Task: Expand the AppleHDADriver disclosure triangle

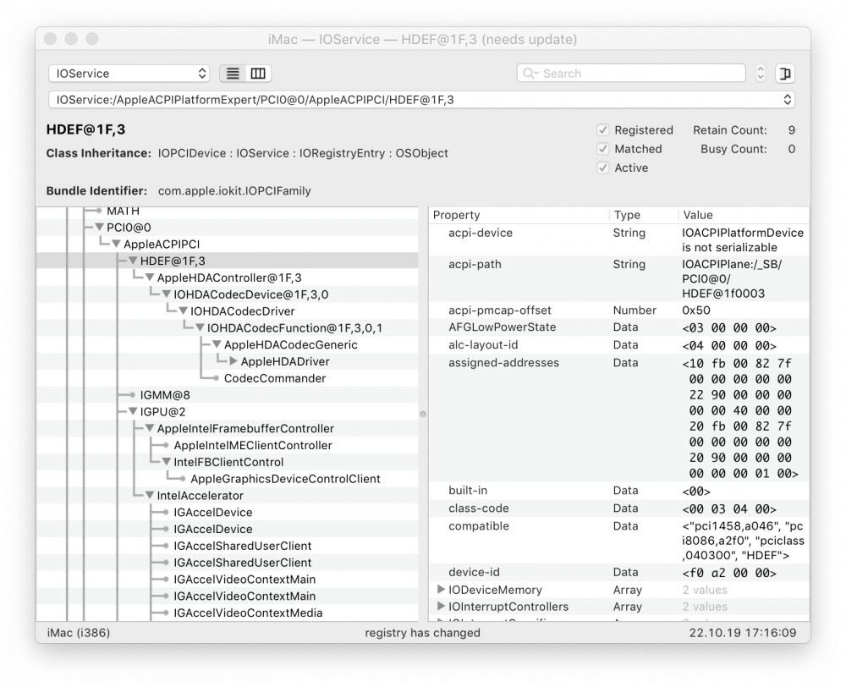Action: [x=233, y=361]
